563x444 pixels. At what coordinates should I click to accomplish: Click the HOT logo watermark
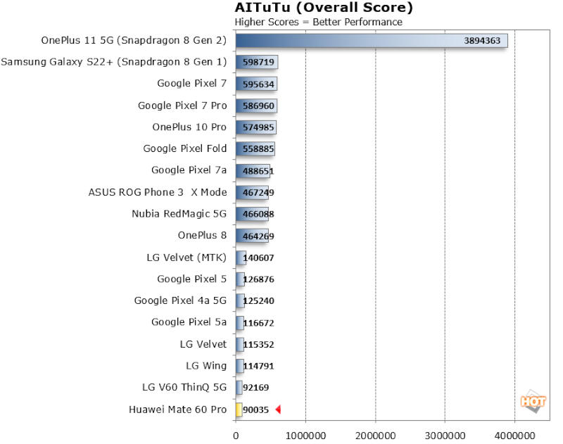pyautogui.click(x=533, y=402)
